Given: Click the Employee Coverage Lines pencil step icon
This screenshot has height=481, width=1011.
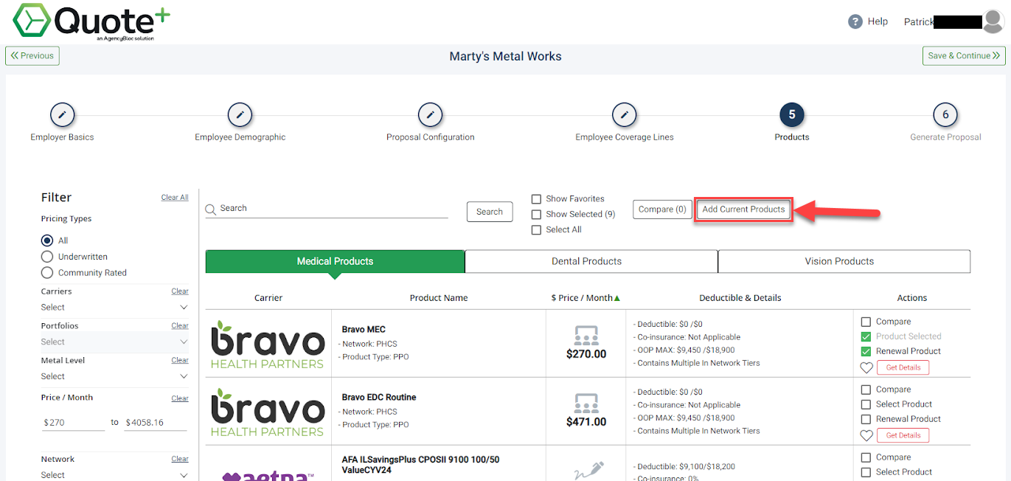Looking at the screenshot, I should [625, 115].
